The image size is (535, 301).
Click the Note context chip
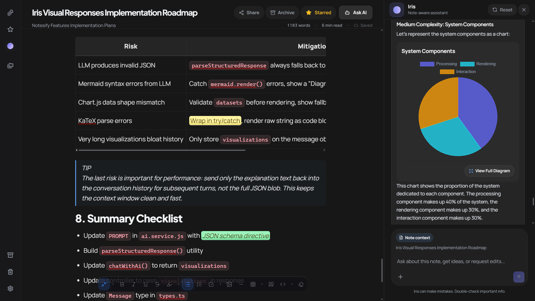click(x=414, y=238)
